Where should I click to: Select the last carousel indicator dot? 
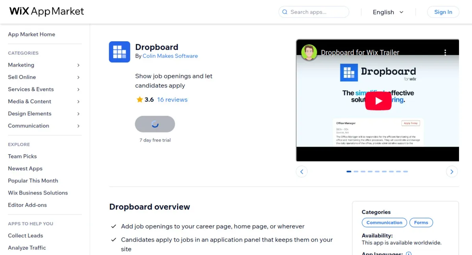pyautogui.click(x=406, y=171)
